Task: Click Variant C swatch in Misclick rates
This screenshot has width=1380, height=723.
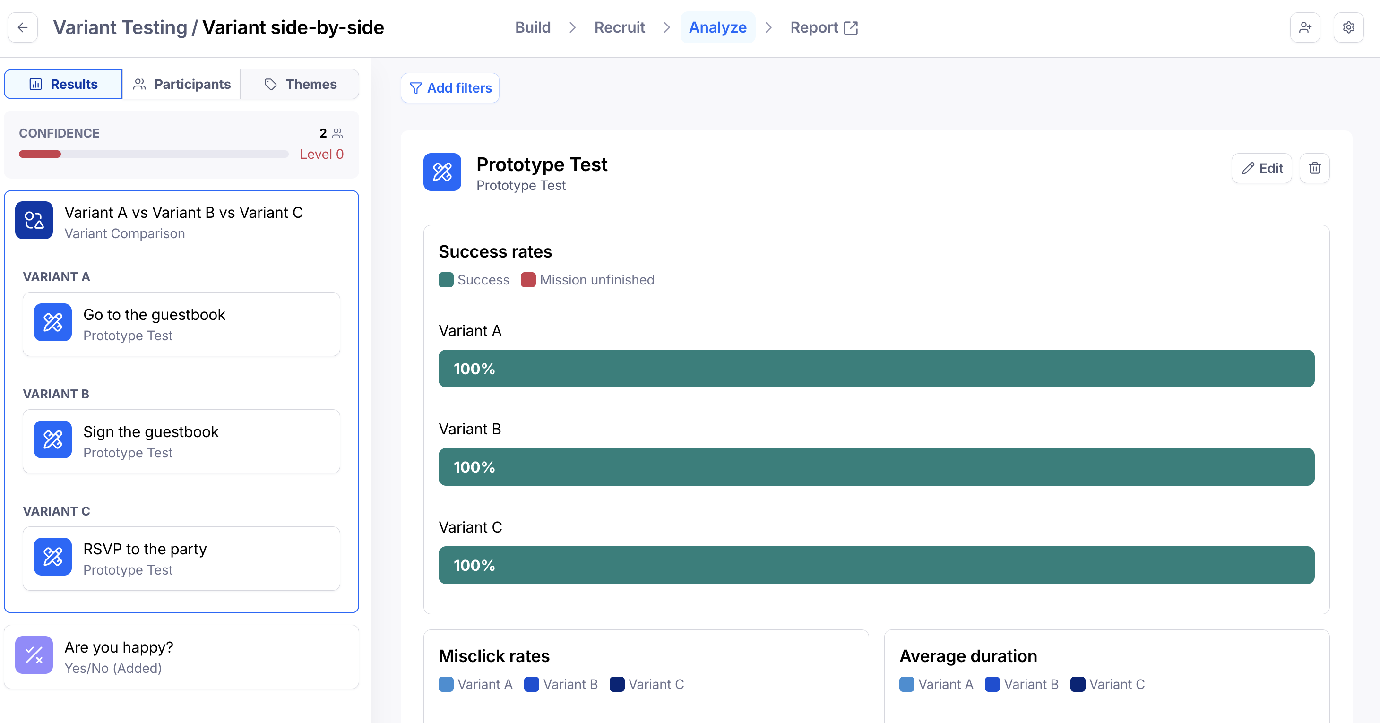Action: [x=617, y=684]
